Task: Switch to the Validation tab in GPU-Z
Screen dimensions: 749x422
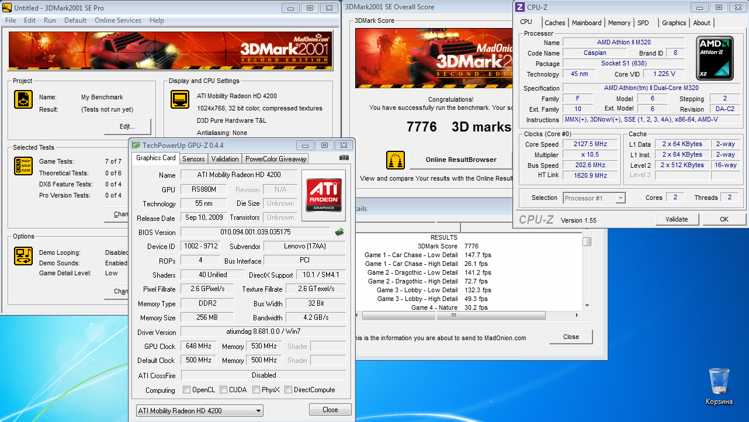Action: 225,159
